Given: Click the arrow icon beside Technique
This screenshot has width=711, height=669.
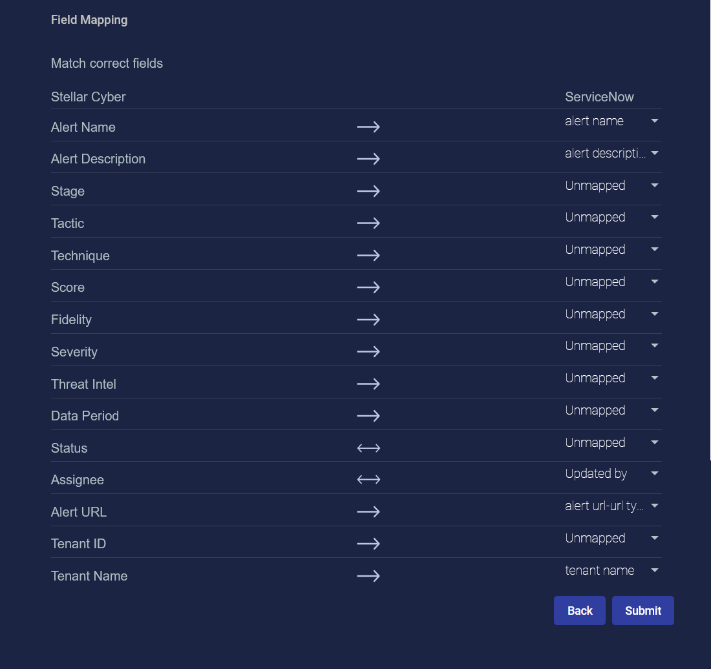Looking at the screenshot, I should (368, 256).
